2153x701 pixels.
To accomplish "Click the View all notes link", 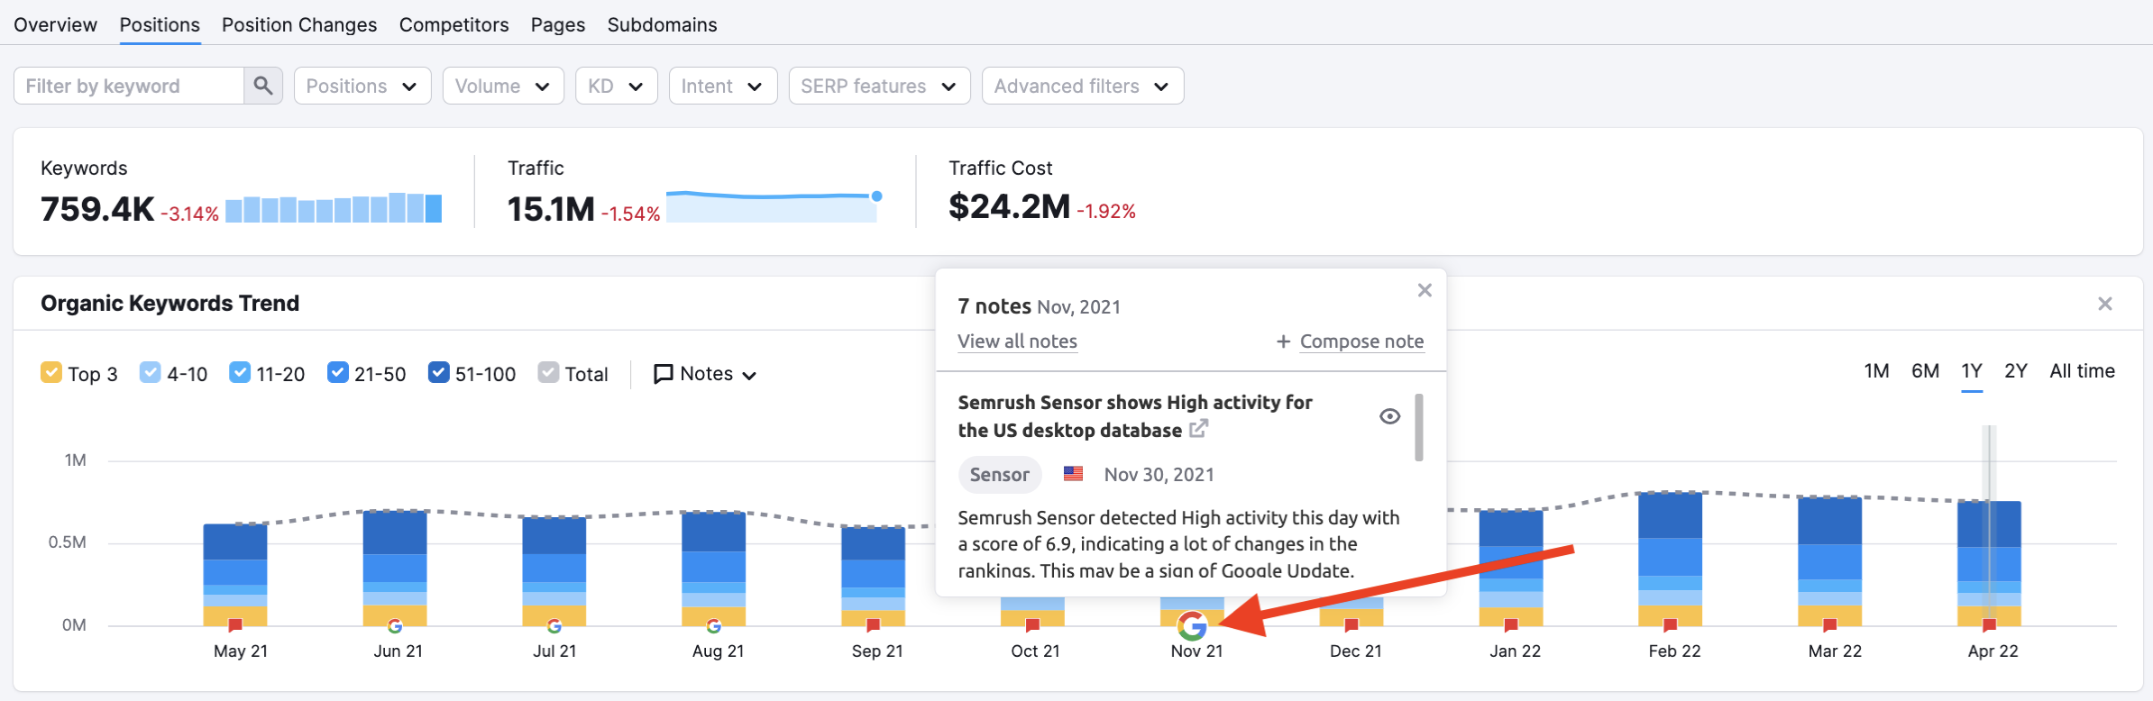I will pos(1017,341).
